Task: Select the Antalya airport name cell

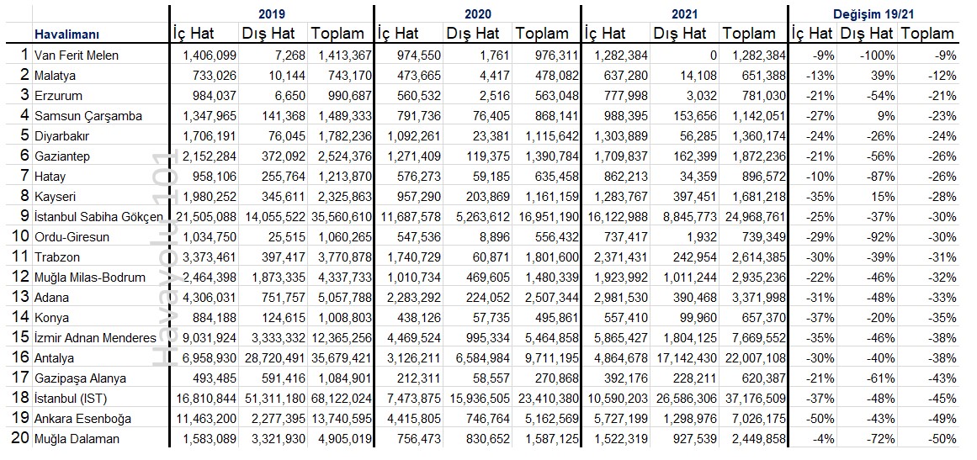Action: 54,358
